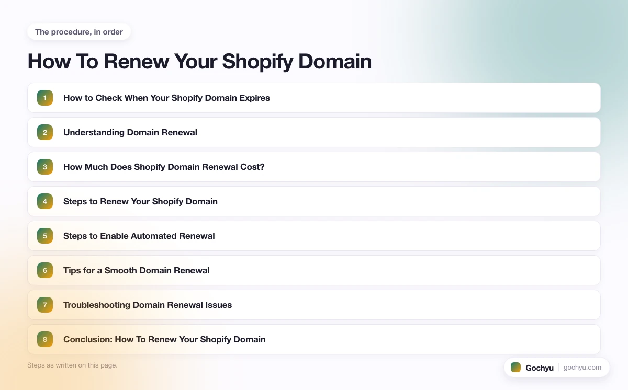Open 'How to Check When Your Shopify Domain Expires'

coord(314,98)
